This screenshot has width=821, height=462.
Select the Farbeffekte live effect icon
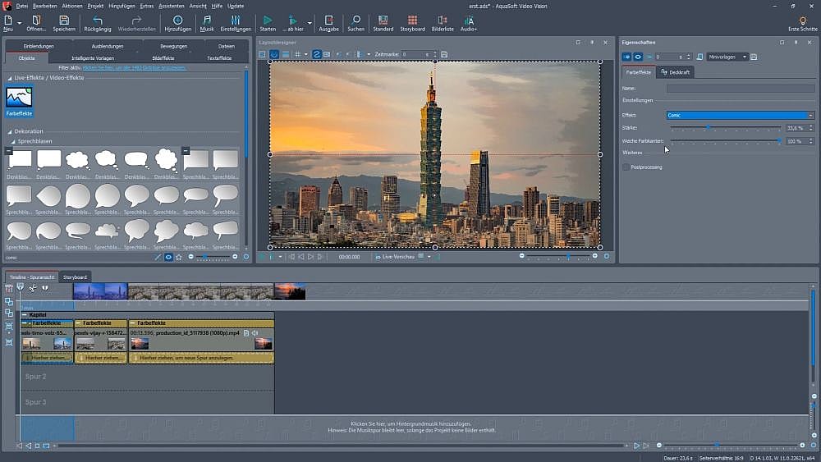coord(19,98)
